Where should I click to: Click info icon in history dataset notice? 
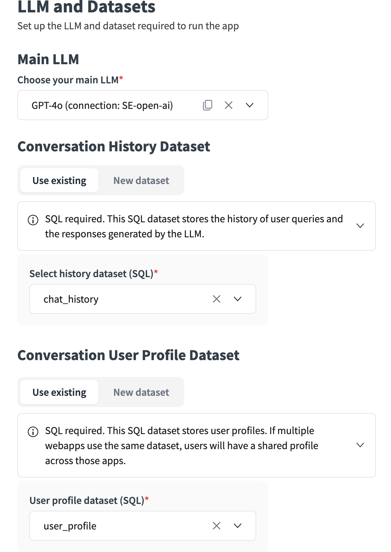coord(33,220)
